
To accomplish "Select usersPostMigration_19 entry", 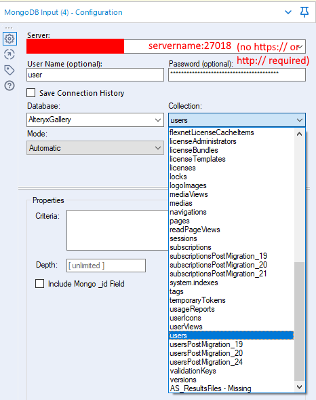I will coord(231,344).
